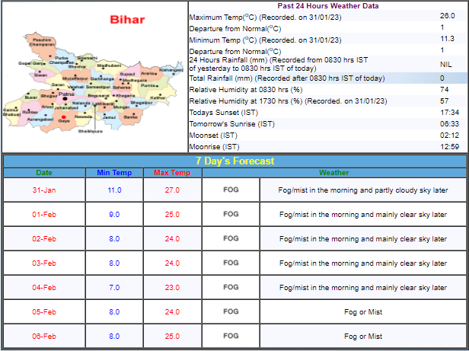Click Past 24 Hours Weather Data heading
The width and height of the screenshot is (469, 351).
[328, 6]
